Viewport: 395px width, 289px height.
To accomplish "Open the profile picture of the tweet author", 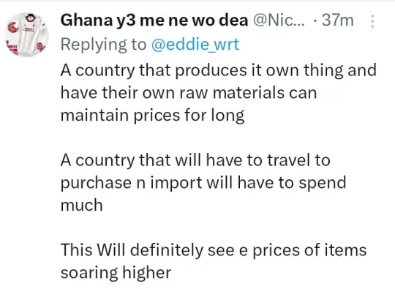I will pyautogui.click(x=26, y=34).
